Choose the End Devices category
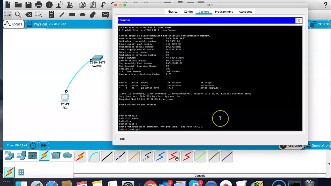 21,156
